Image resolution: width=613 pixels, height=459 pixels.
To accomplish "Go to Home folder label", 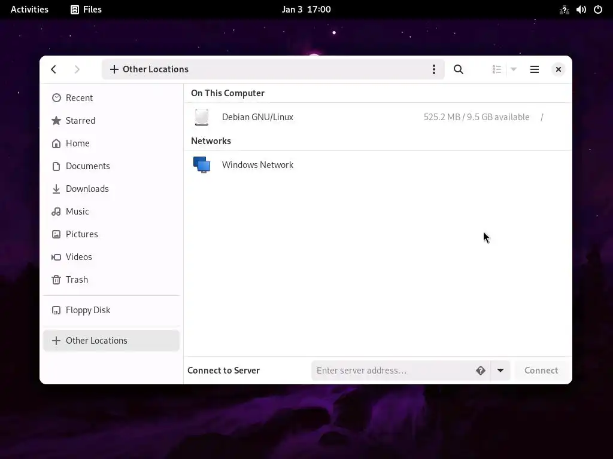I will (78, 143).
